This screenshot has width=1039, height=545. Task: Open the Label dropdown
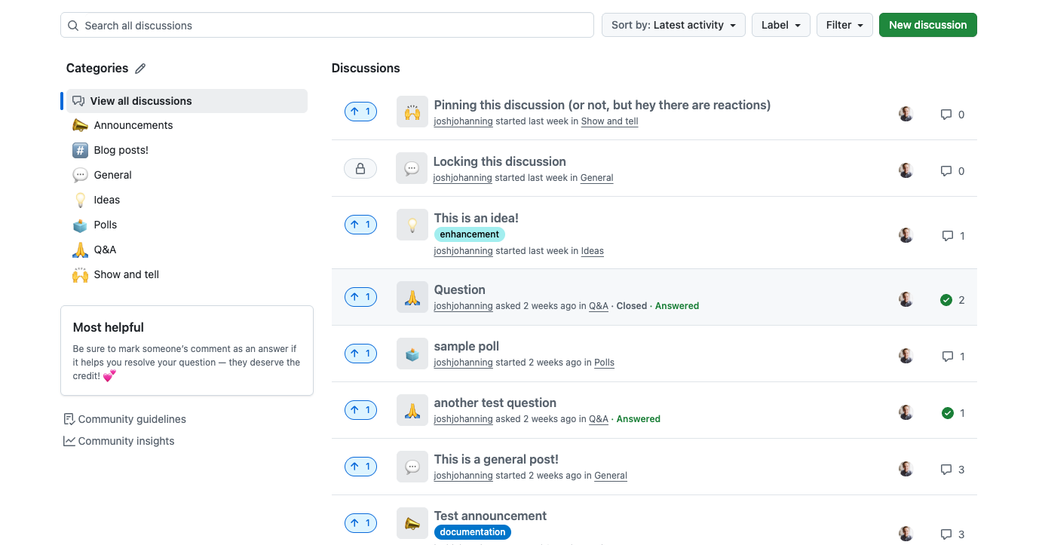tap(780, 24)
